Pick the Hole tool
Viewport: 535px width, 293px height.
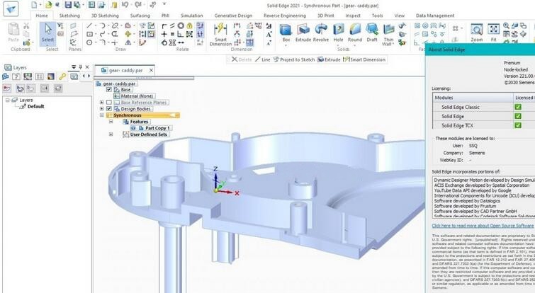click(x=338, y=33)
